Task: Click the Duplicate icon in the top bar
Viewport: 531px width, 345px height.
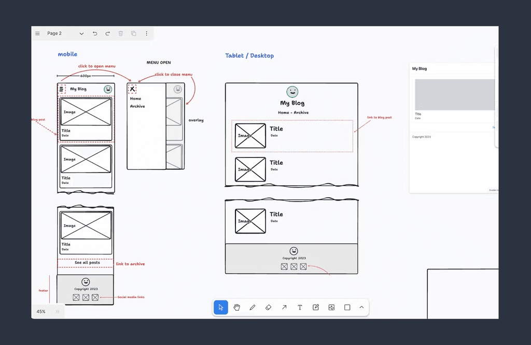Action: pyautogui.click(x=133, y=33)
